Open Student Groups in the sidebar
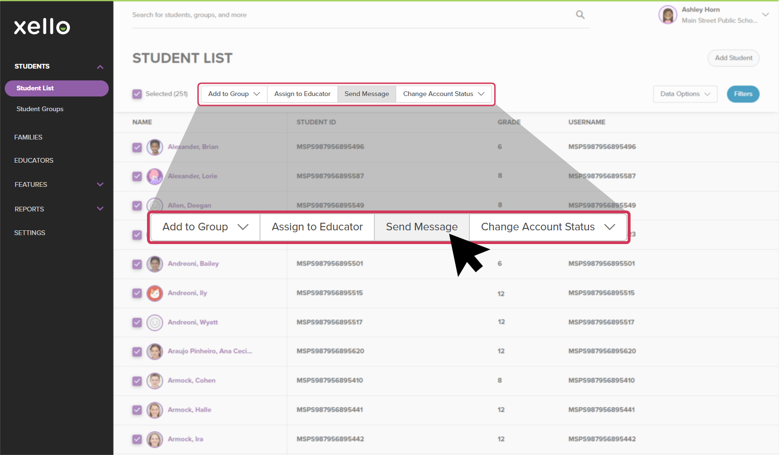 pyautogui.click(x=40, y=109)
